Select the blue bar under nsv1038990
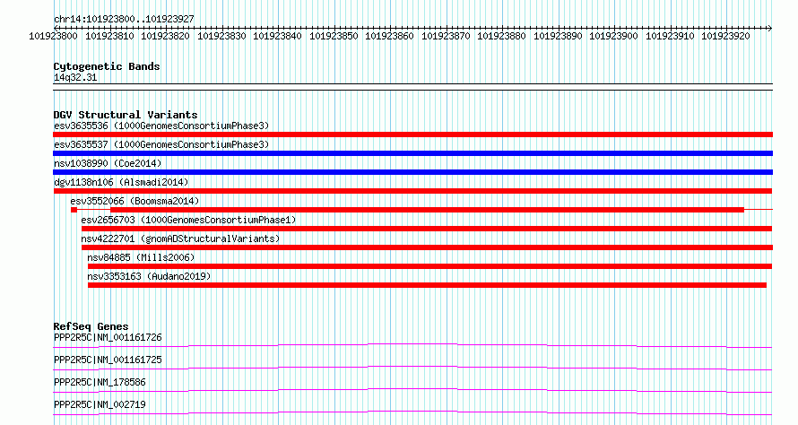Viewport: 798px width, 425px height. pyautogui.click(x=412, y=172)
